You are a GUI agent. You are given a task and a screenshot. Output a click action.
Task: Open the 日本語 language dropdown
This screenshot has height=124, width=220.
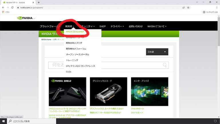(157, 52)
